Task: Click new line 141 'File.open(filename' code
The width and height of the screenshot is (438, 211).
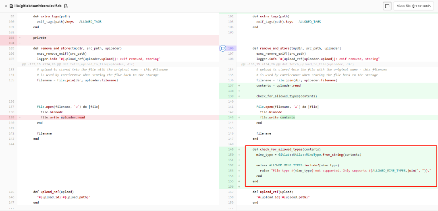Action: [x=287, y=107]
